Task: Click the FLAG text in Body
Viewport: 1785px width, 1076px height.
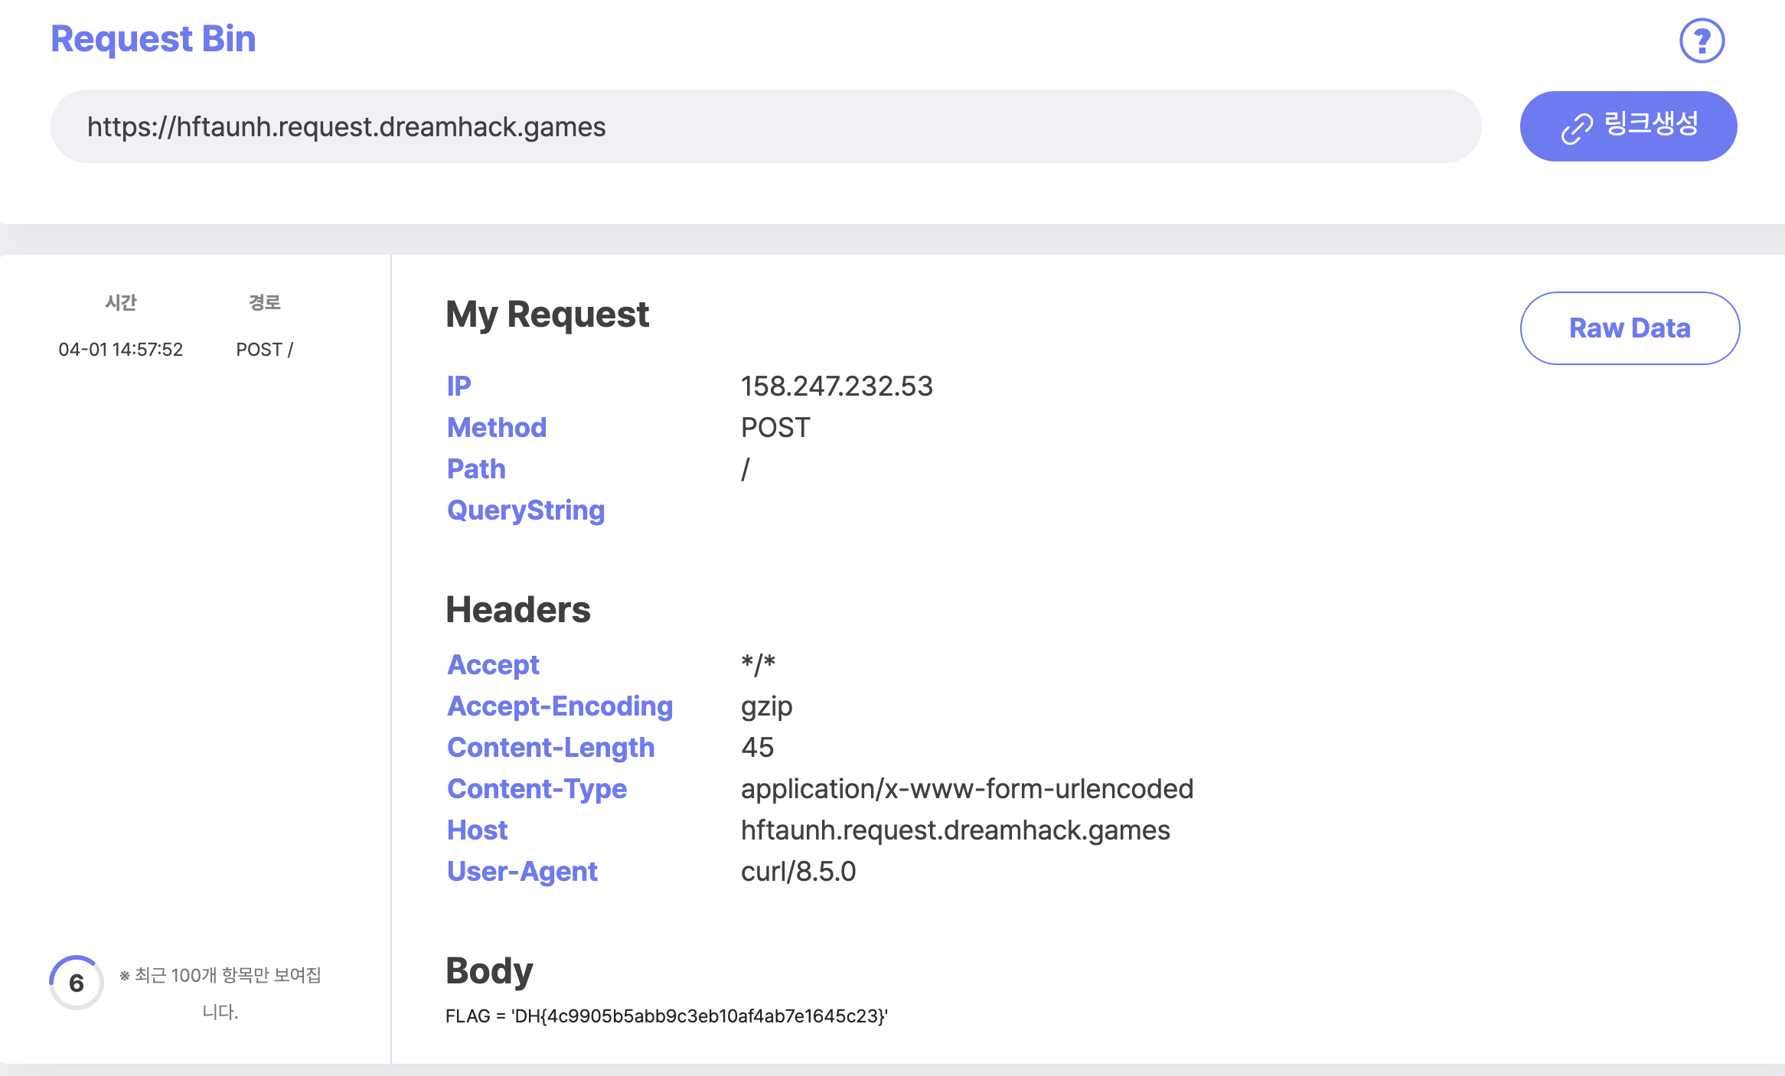Action: tap(666, 1016)
